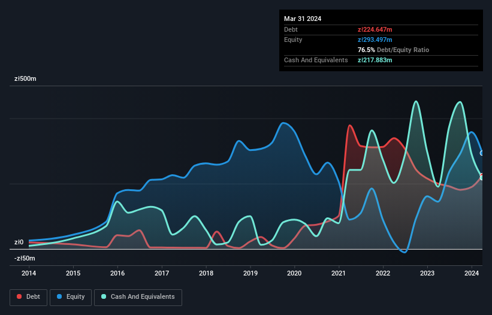Click the 2023 axis label
Screen dimensions: 492x315
[x=427, y=273]
